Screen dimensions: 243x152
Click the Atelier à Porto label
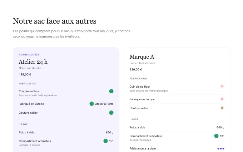coord(104,104)
